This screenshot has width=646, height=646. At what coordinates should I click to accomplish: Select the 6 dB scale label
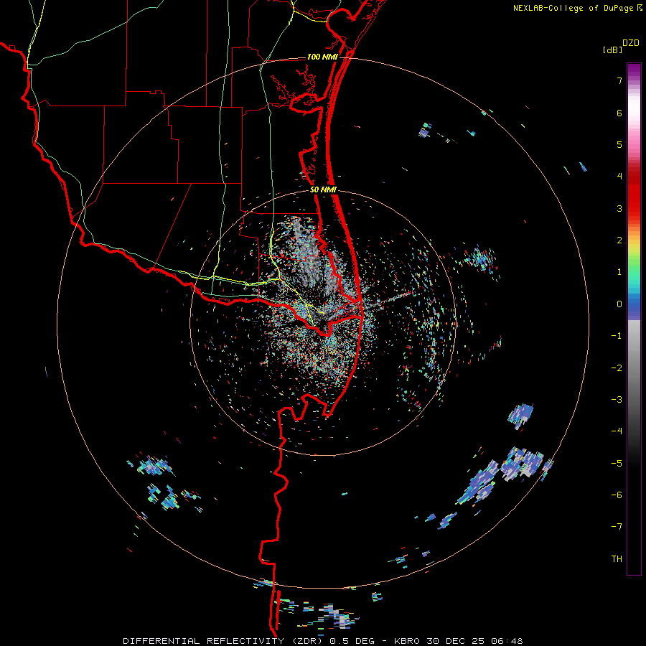click(619, 113)
